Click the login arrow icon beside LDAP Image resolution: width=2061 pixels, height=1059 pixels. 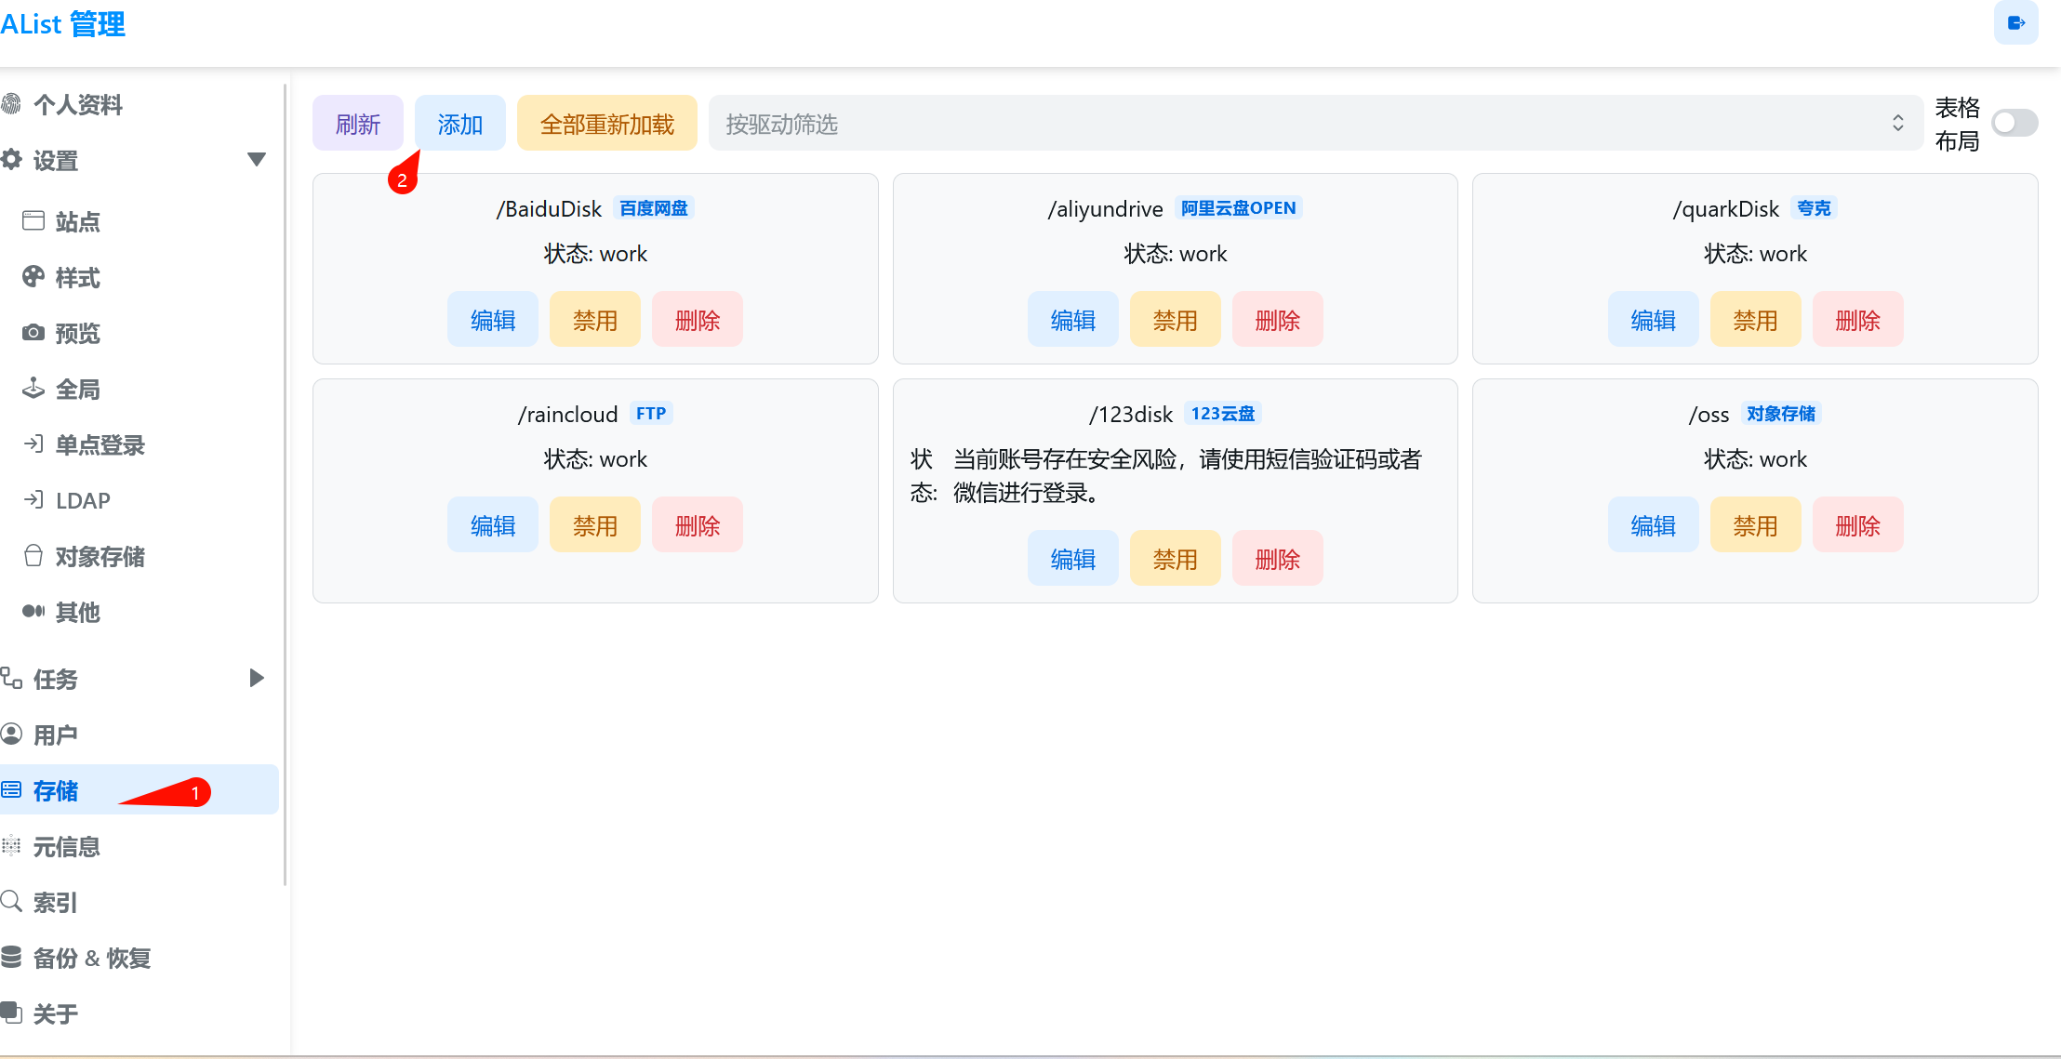click(33, 500)
